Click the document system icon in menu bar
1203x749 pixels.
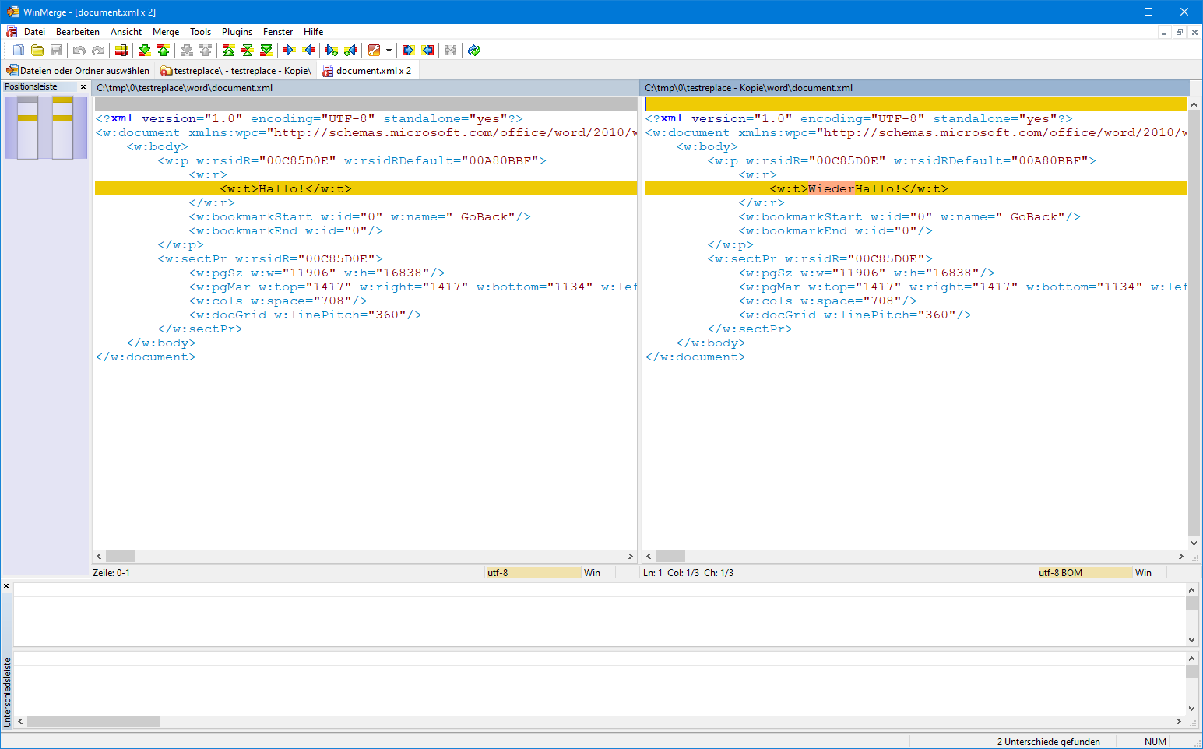(12, 32)
